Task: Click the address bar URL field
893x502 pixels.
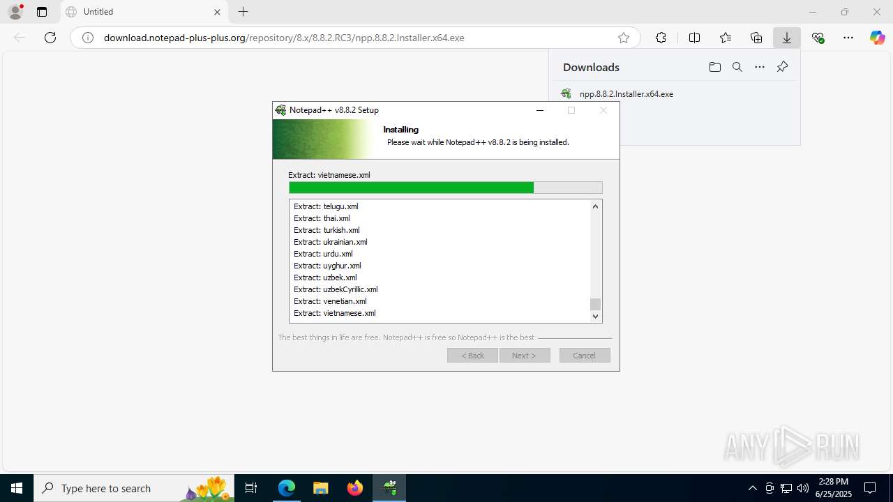Action: click(x=356, y=38)
